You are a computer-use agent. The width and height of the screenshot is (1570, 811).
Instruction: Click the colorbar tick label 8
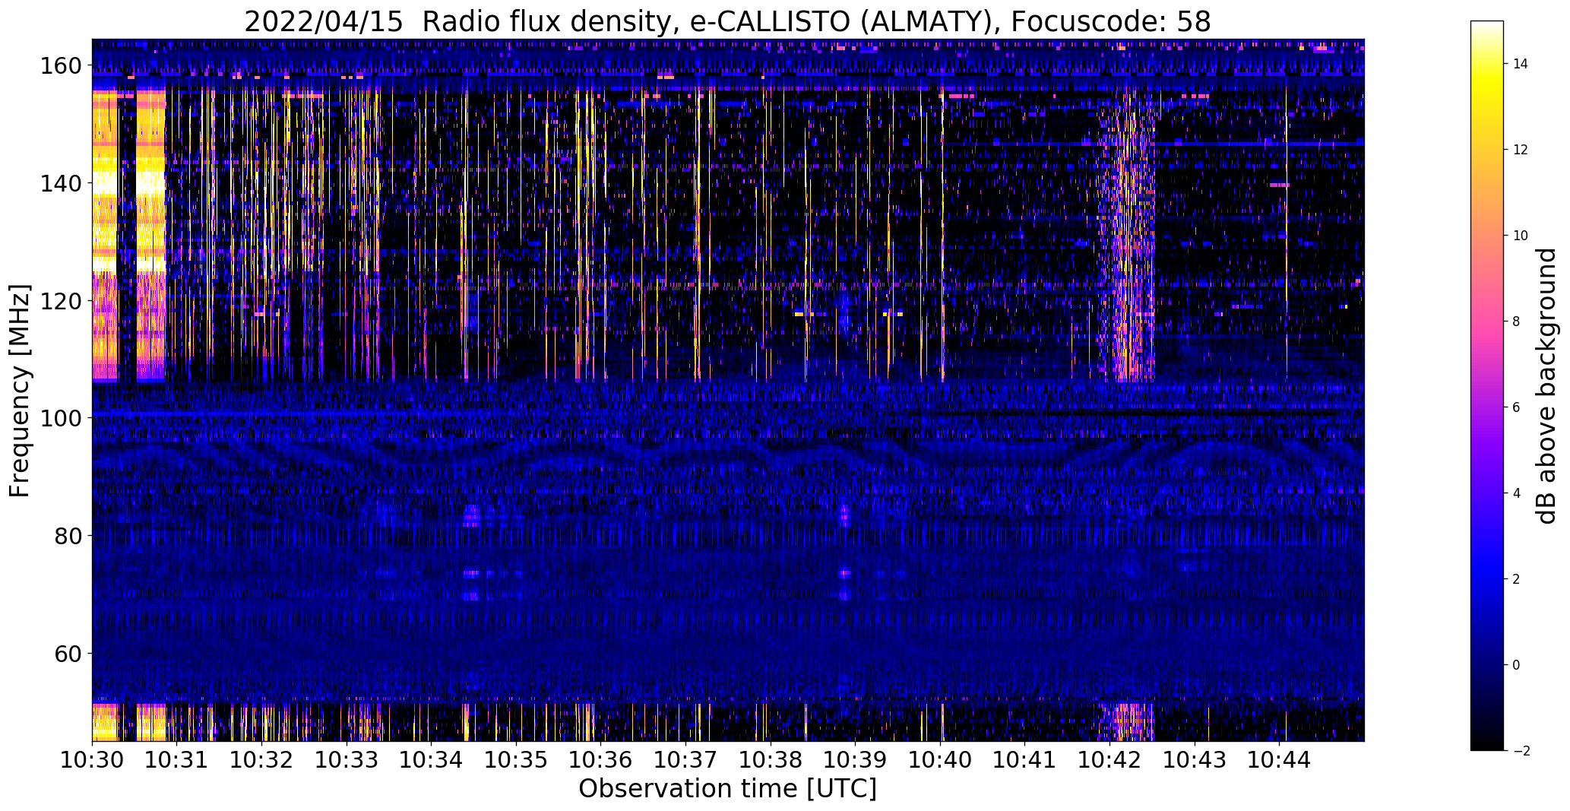pyautogui.click(x=1516, y=322)
